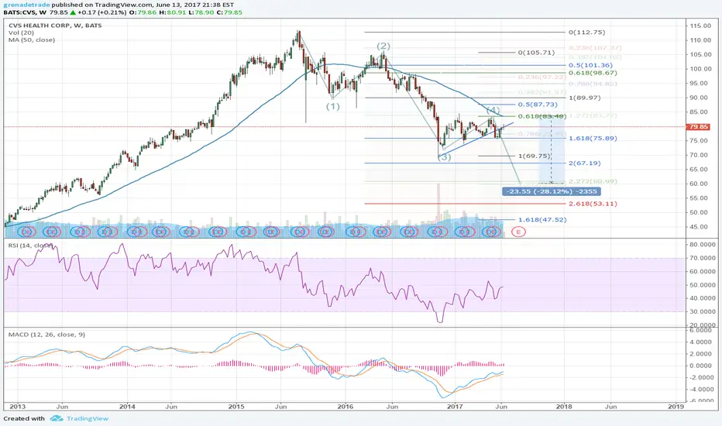Click the 2018 label on time axis
722x426 pixels.
point(564,406)
